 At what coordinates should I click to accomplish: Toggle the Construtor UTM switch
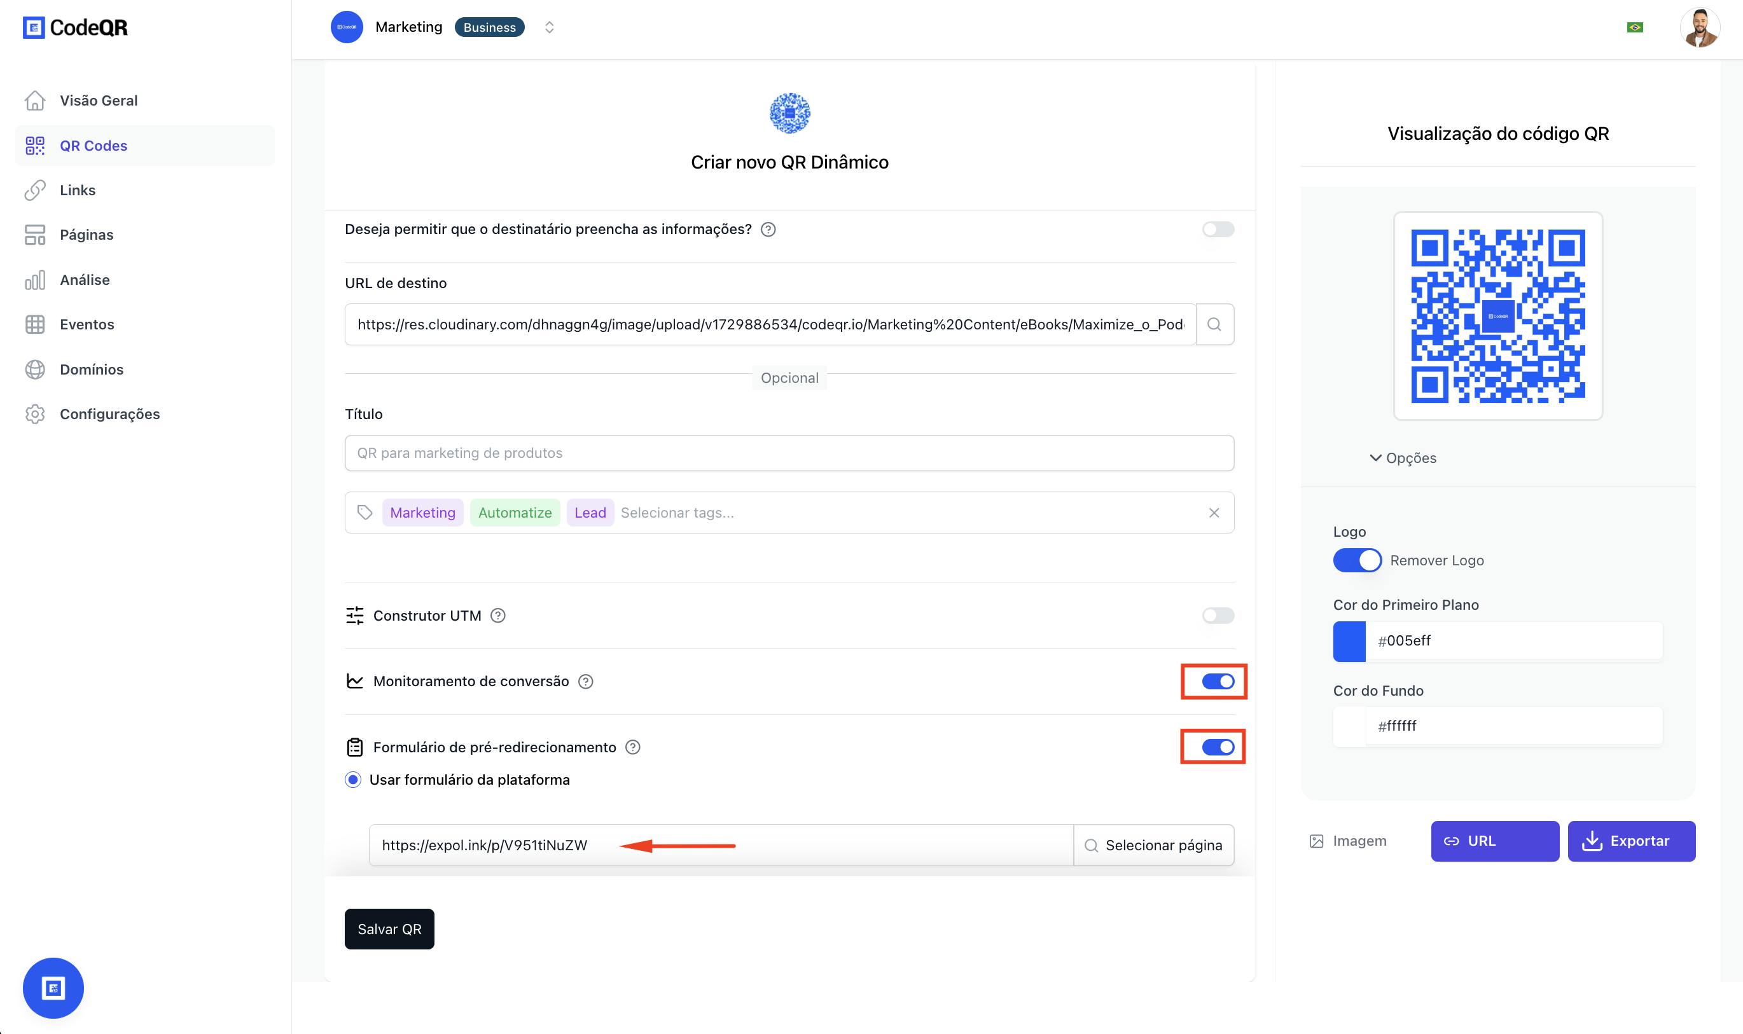point(1218,615)
